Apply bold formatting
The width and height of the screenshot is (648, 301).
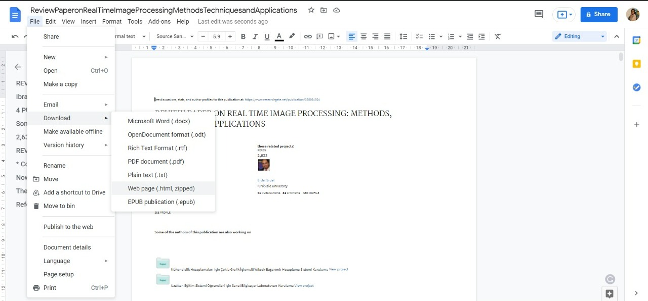click(243, 36)
